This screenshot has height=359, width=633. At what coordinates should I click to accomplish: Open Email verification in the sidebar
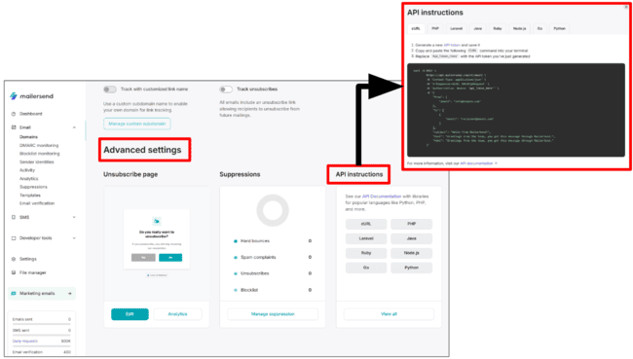pos(37,203)
